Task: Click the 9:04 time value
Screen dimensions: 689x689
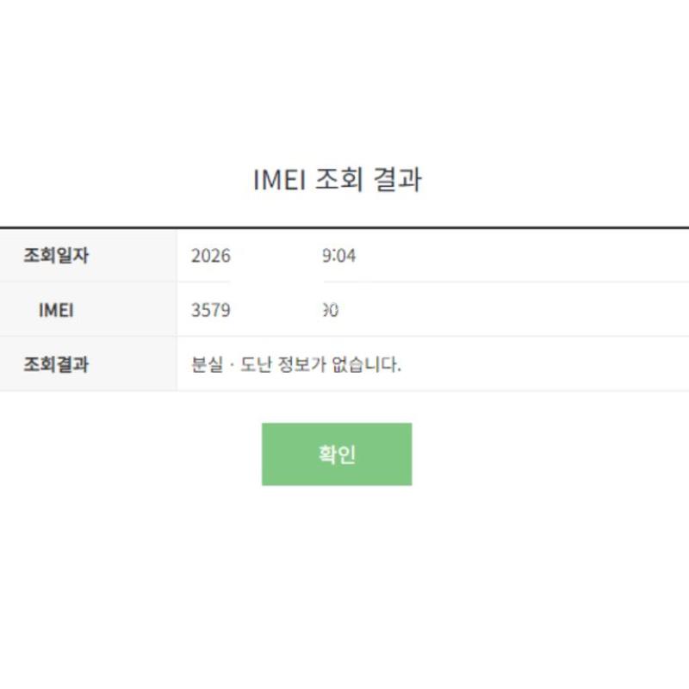Action: 339,256
